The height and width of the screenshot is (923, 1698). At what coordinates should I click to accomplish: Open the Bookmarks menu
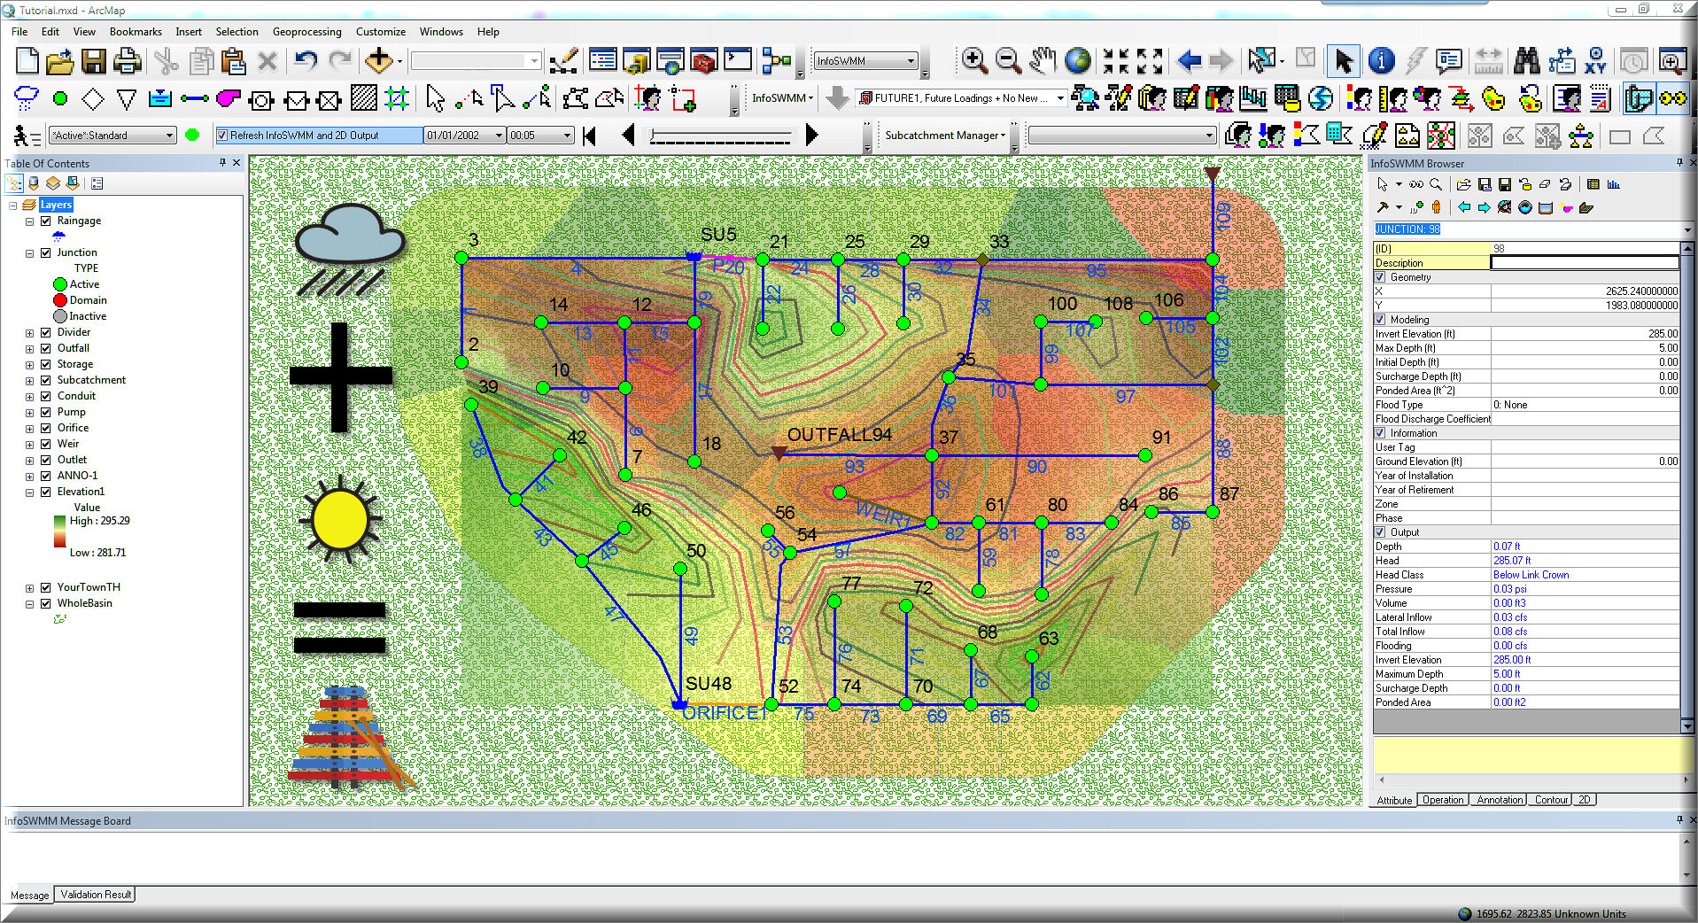click(x=136, y=32)
